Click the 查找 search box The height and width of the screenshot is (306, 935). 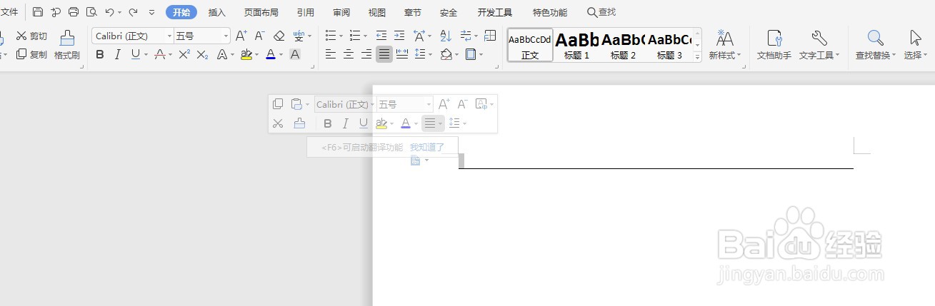click(601, 12)
